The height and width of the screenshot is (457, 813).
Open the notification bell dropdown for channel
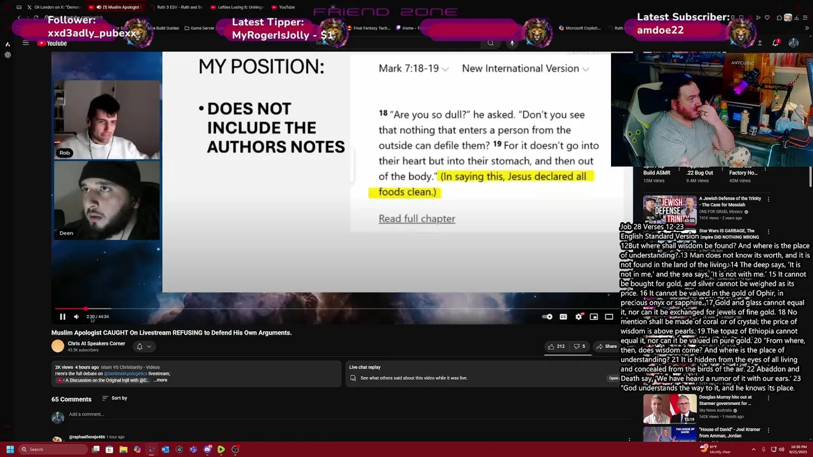144,347
